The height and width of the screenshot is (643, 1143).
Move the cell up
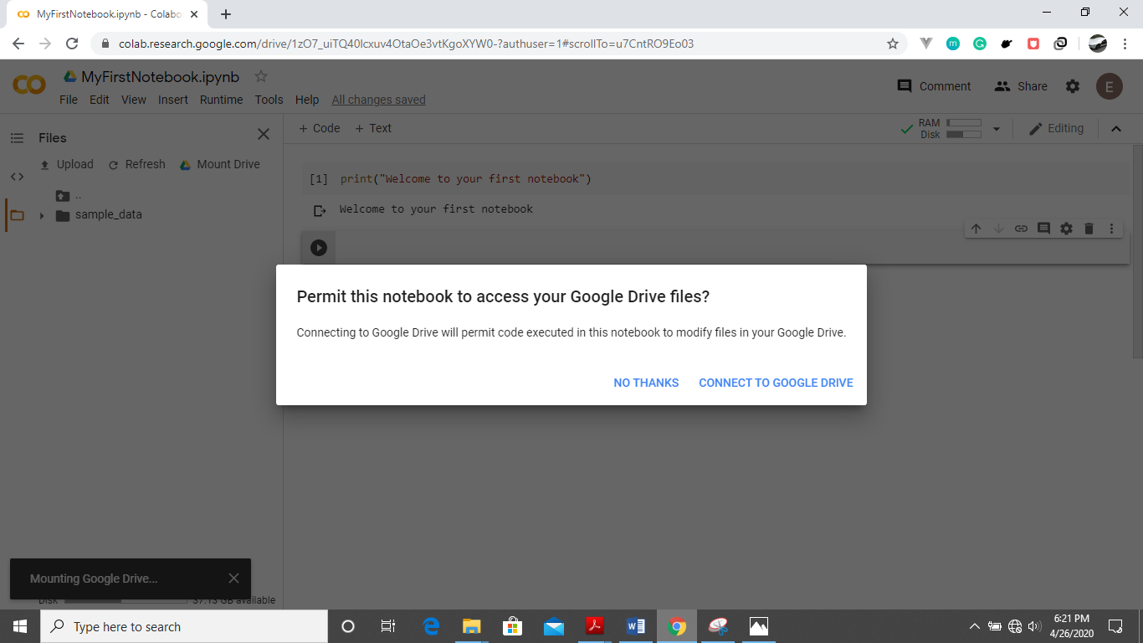point(976,229)
